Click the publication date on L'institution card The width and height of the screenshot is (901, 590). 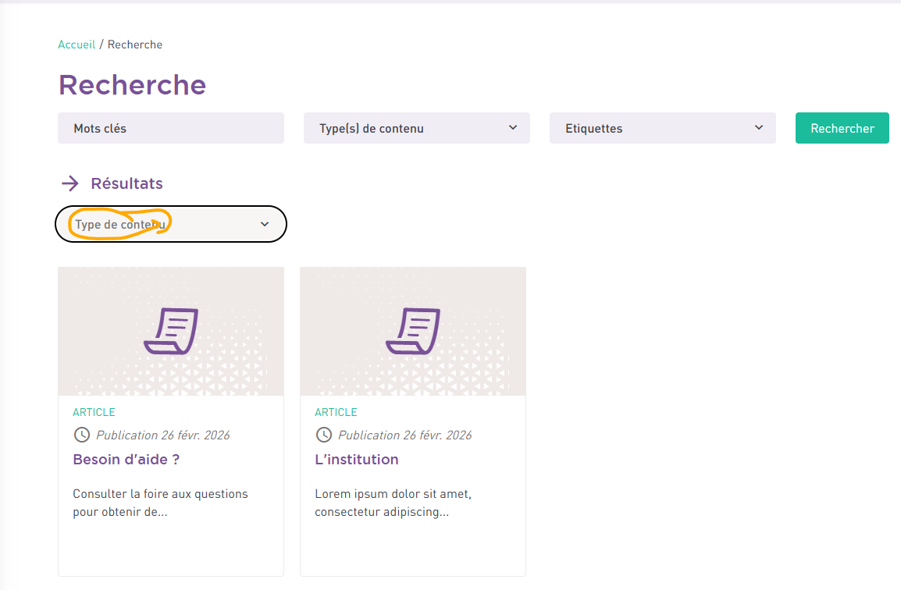click(404, 435)
